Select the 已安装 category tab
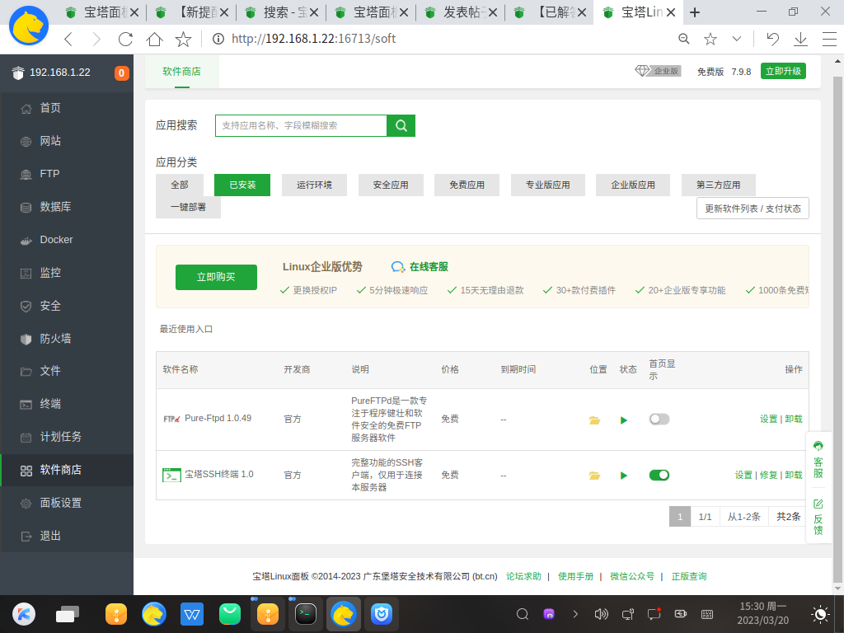Image resolution: width=844 pixels, height=633 pixels. coord(242,185)
